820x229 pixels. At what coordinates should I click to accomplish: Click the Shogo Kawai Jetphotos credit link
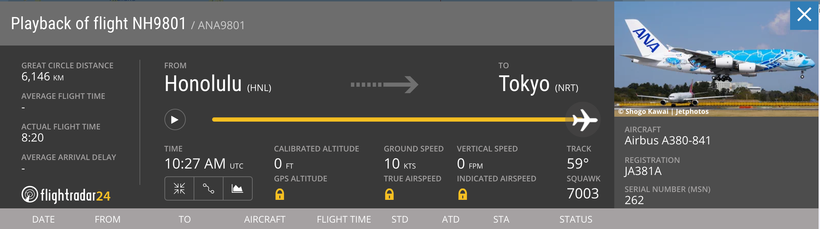[x=664, y=112]
